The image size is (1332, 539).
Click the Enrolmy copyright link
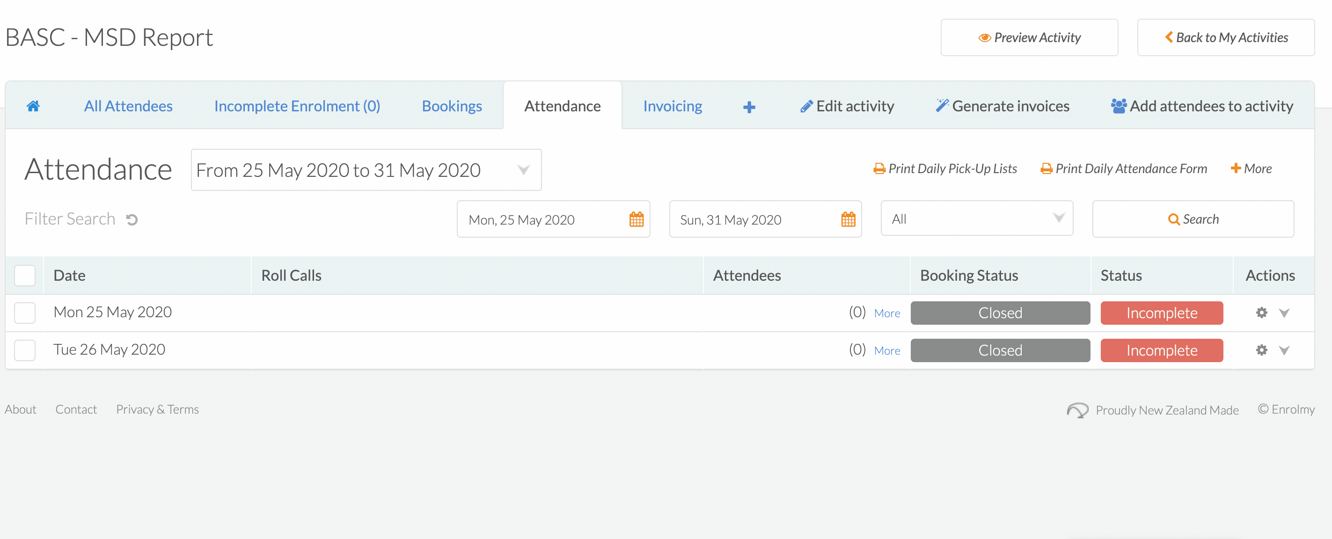point(1286,409)
